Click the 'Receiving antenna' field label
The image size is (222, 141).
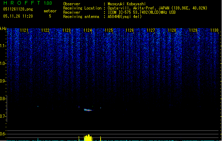click(x=81, y=17)
